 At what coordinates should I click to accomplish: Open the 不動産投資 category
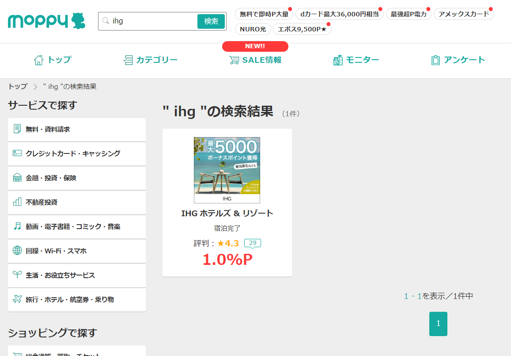click(x=76, y=202)
